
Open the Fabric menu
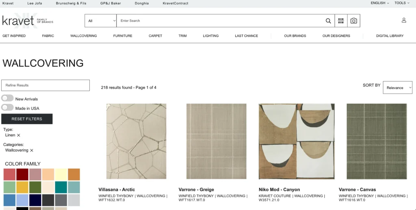[48, 36]
